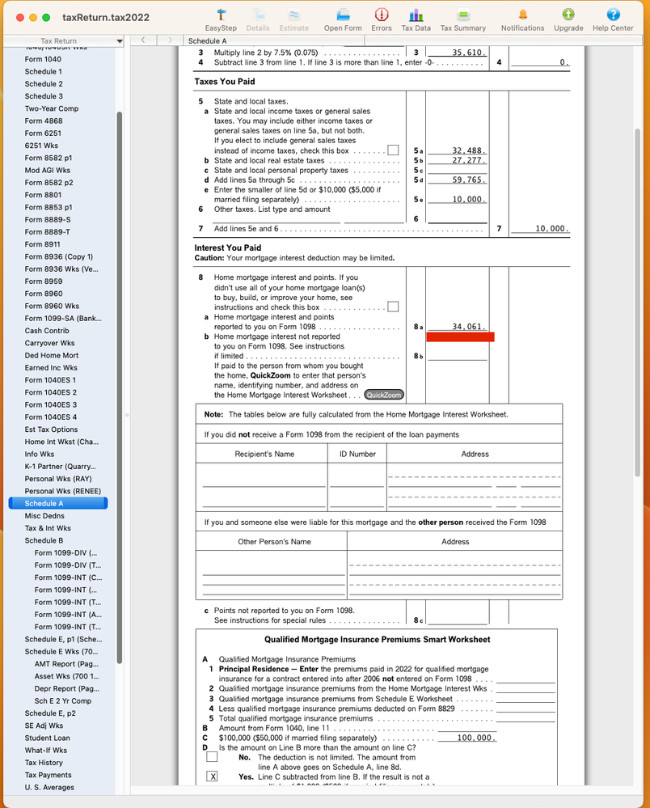Select Schedule 3 in the sidebar
Viewport: 650px width, 808px height.
(x=44, y=96)
